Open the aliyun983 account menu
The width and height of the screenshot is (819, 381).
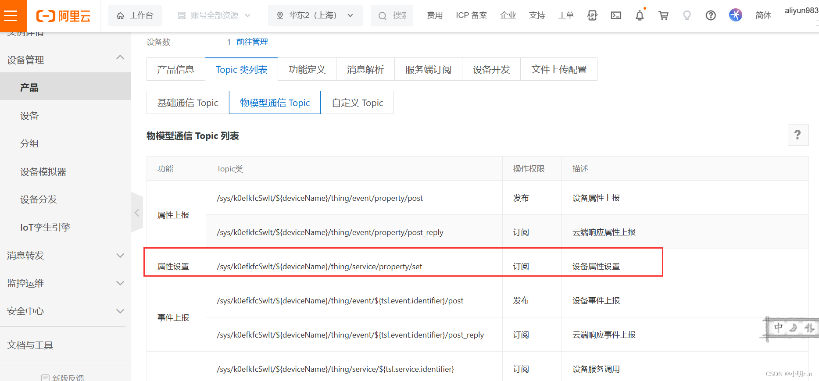point(801,11)
